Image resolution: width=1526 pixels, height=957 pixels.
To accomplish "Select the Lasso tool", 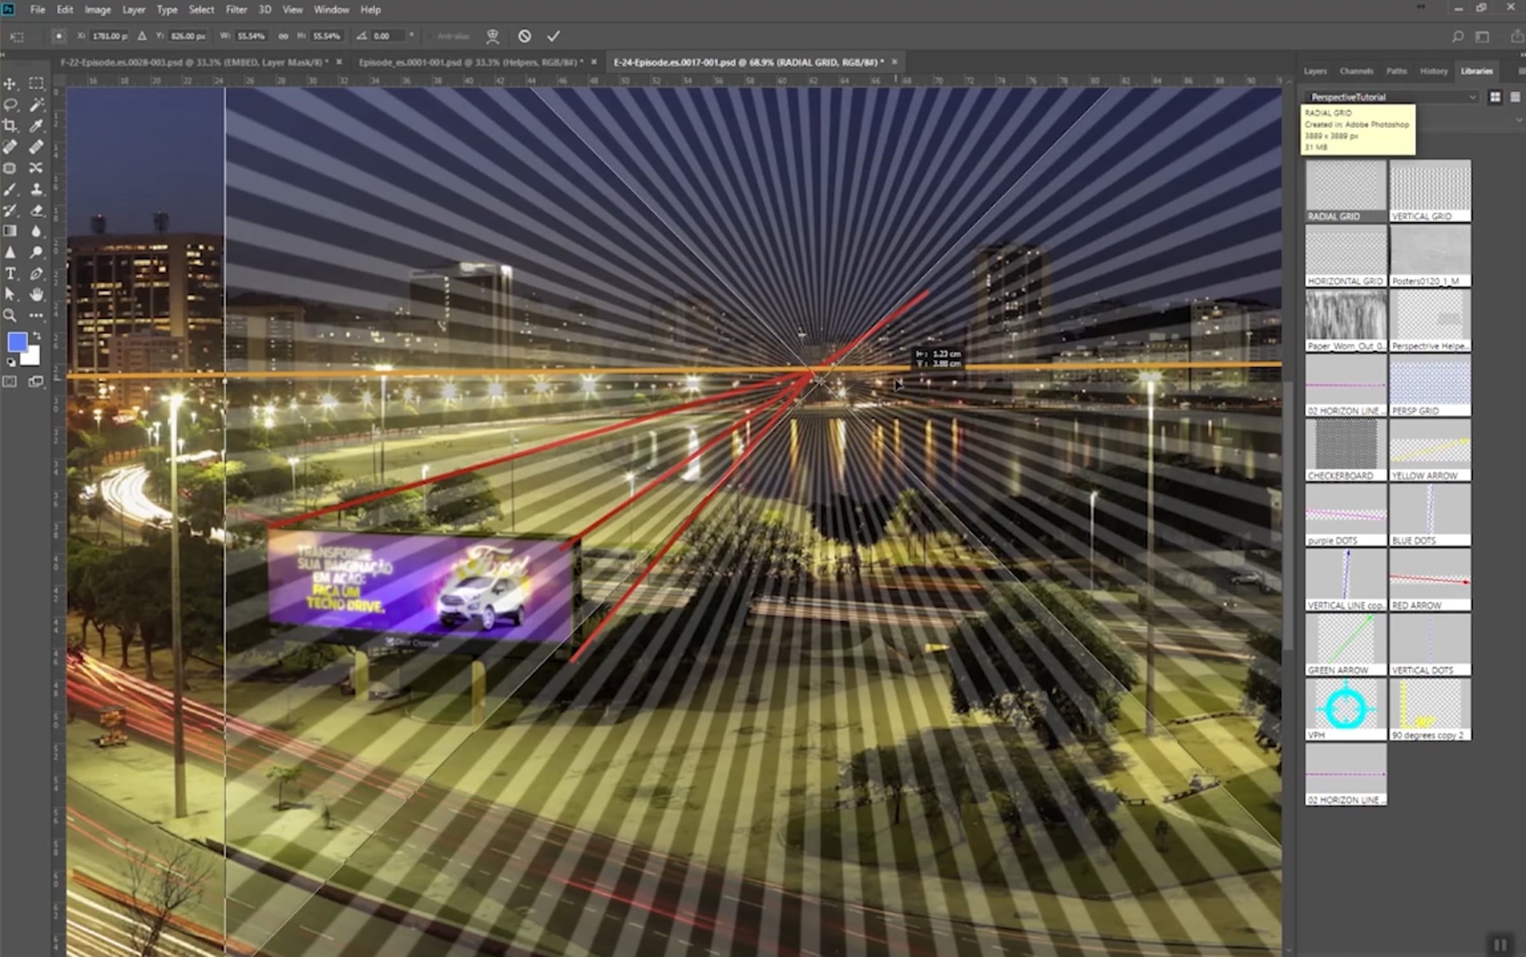I will (x=10, y=105).
